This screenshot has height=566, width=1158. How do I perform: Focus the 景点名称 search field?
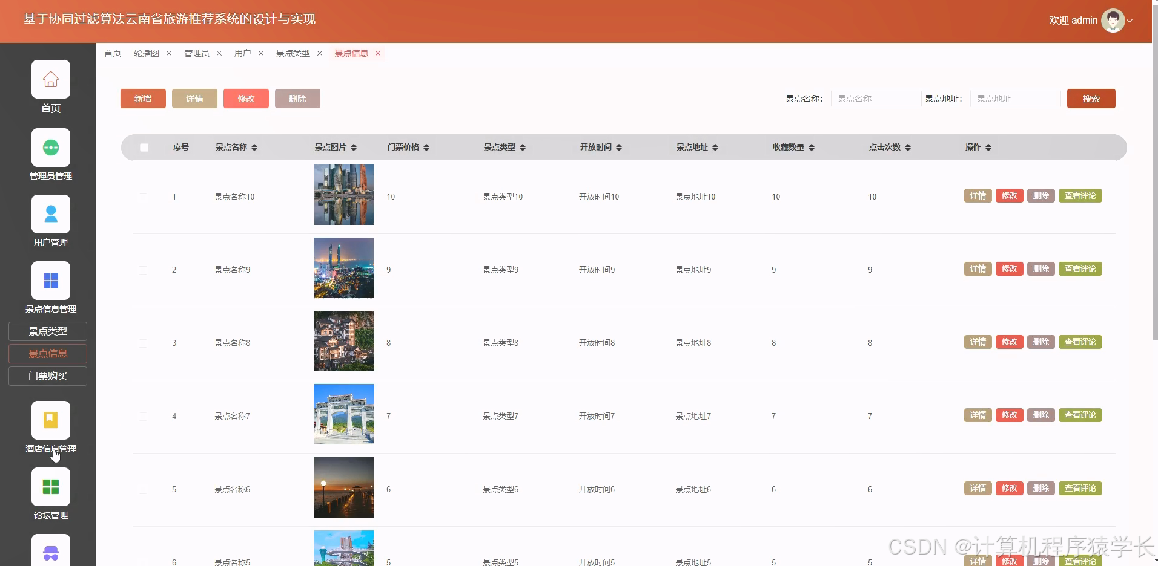coord(876,99)
